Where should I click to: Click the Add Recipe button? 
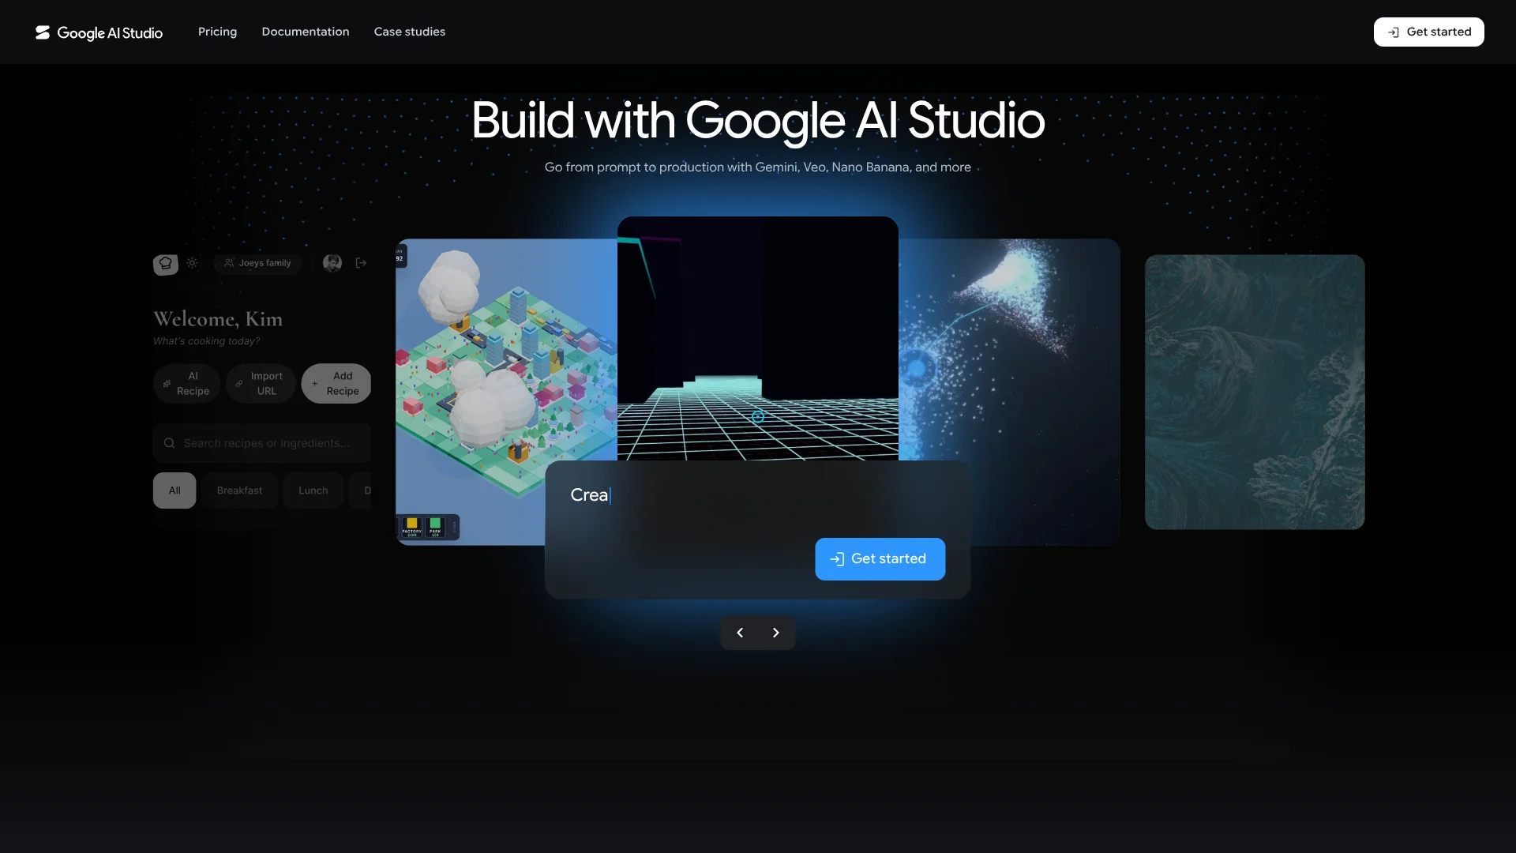pyautogui.click(x=336, y=384)
